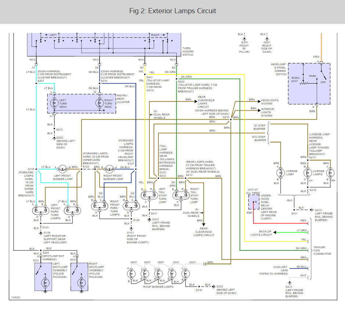
Task: Select the Left Spotlamp Assembly box
Action: (43, 277)
